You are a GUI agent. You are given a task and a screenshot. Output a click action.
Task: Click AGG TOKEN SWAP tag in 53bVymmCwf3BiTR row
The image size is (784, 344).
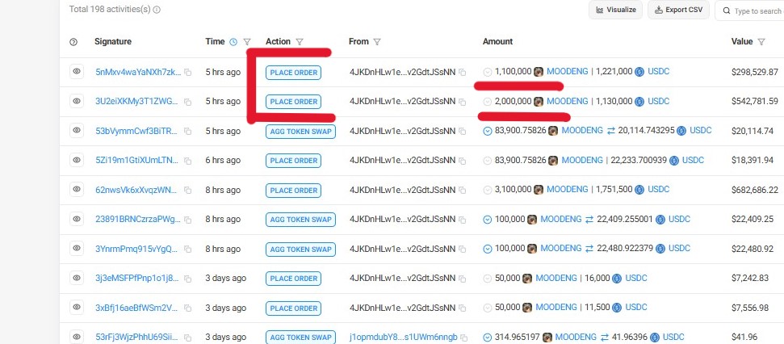300,131
